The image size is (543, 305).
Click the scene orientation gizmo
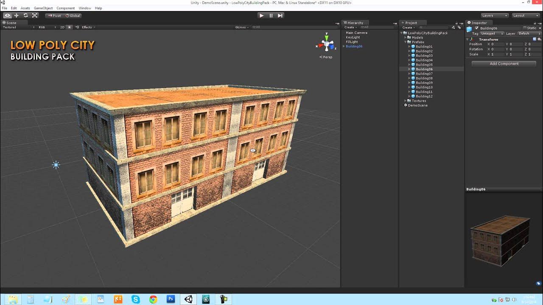[327, 44]
